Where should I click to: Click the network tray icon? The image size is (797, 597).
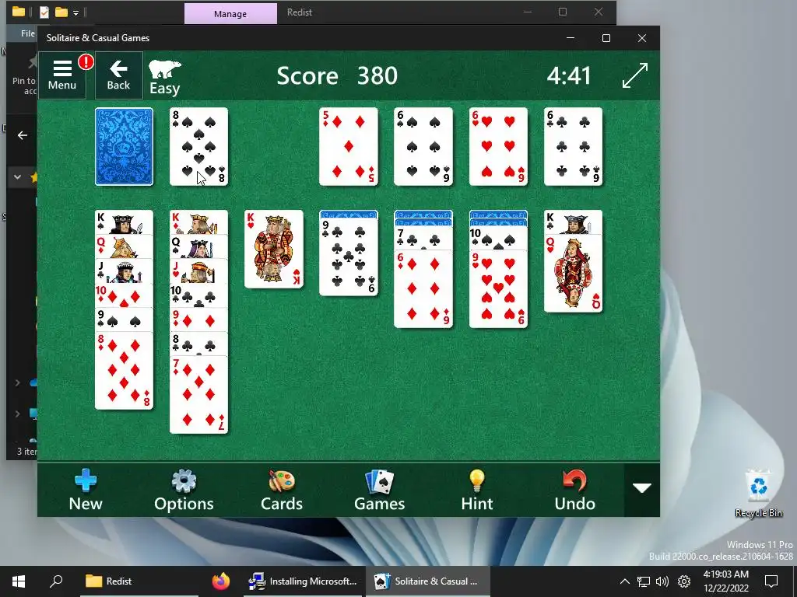(x=644, y=581)
